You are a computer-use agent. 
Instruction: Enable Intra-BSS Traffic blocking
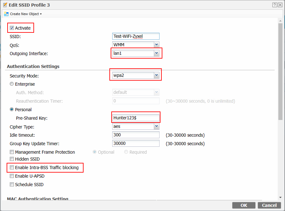coord(12,168)
